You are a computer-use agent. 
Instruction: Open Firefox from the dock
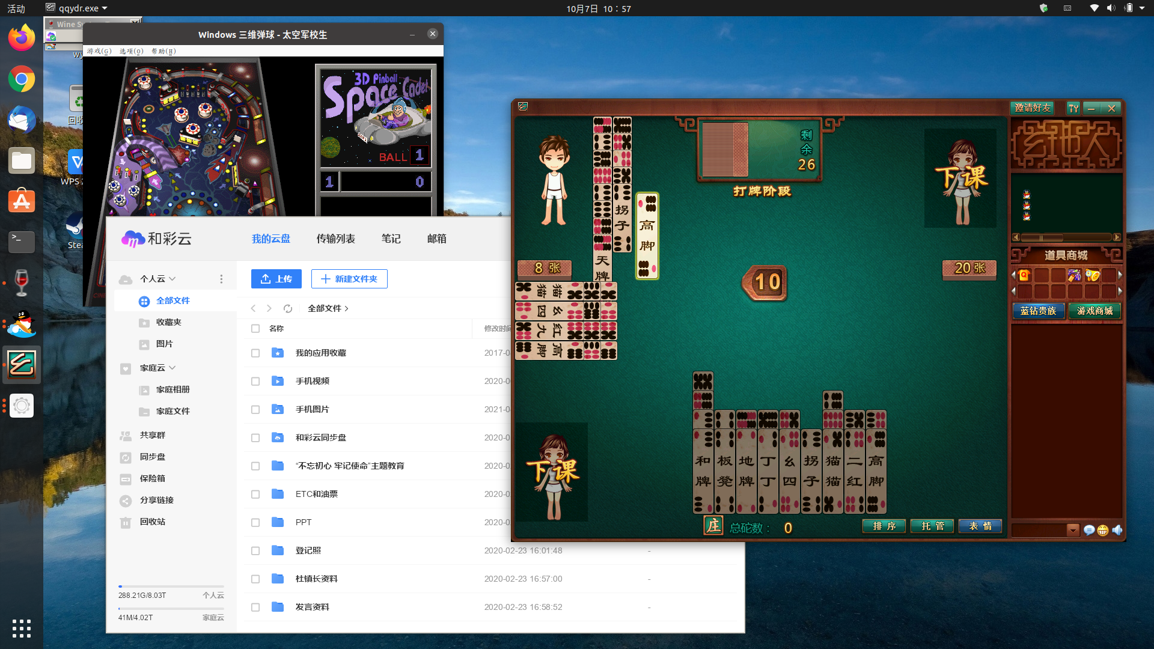(x=22, y=38)
